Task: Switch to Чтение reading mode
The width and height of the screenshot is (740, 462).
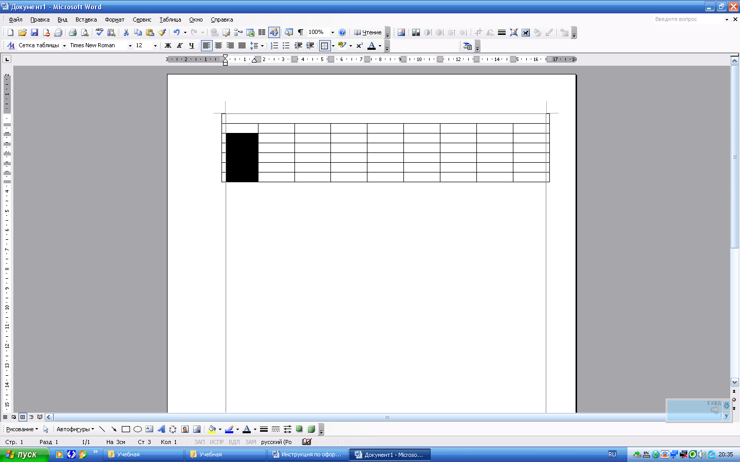Action: tap(367, 32)
